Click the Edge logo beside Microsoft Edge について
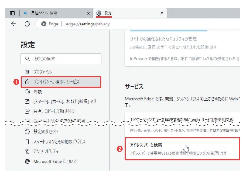Screen dimensions: 245x176 [27, 161]
